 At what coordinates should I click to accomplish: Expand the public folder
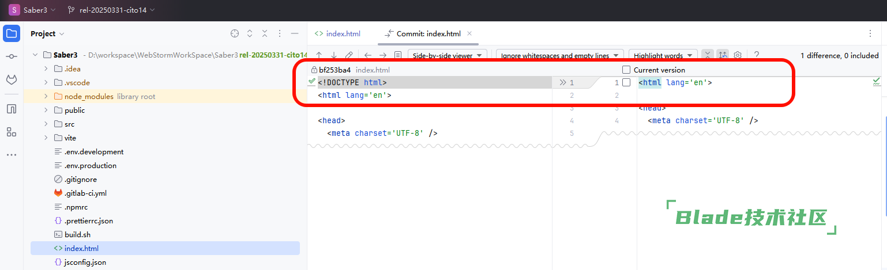tap(46, 110)
